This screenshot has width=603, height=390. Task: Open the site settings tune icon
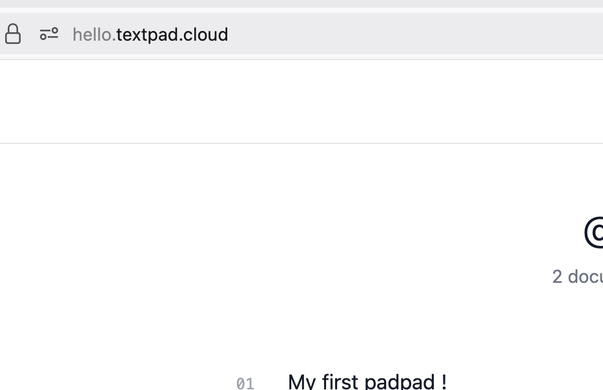(x=49, y=34)
